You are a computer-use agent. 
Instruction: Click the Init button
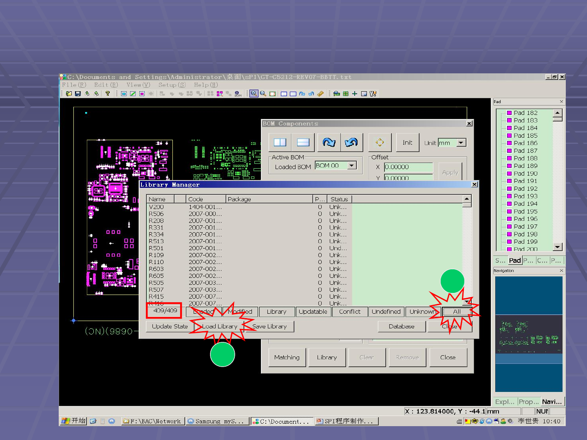click(408, 142)
